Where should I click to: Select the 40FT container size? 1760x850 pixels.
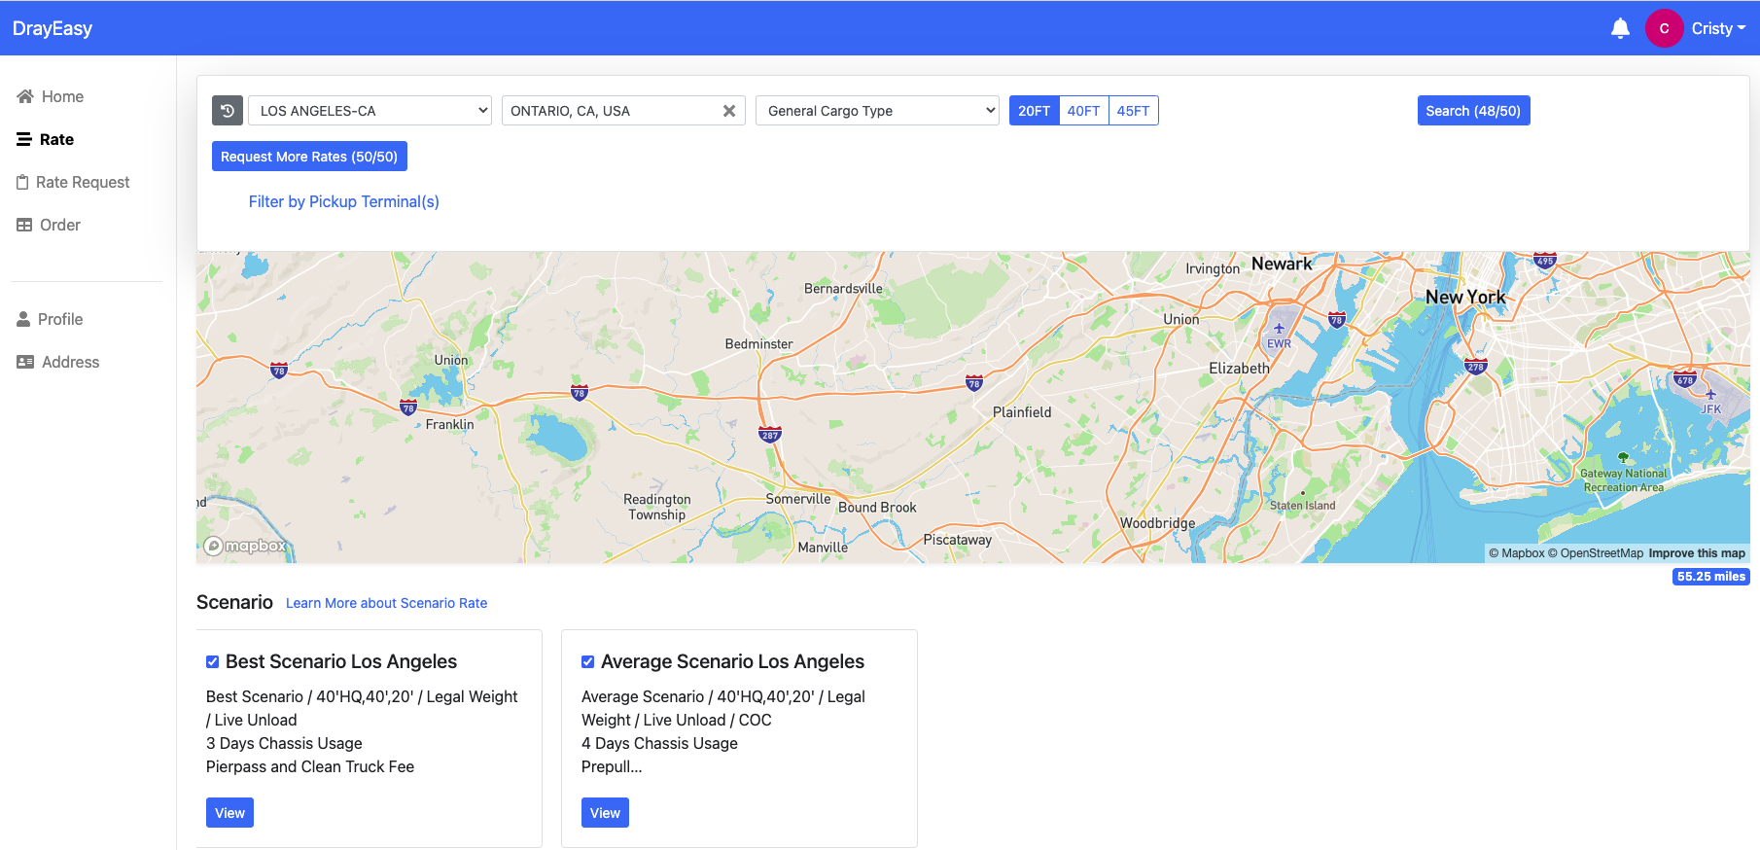[x=1083, y=111]
